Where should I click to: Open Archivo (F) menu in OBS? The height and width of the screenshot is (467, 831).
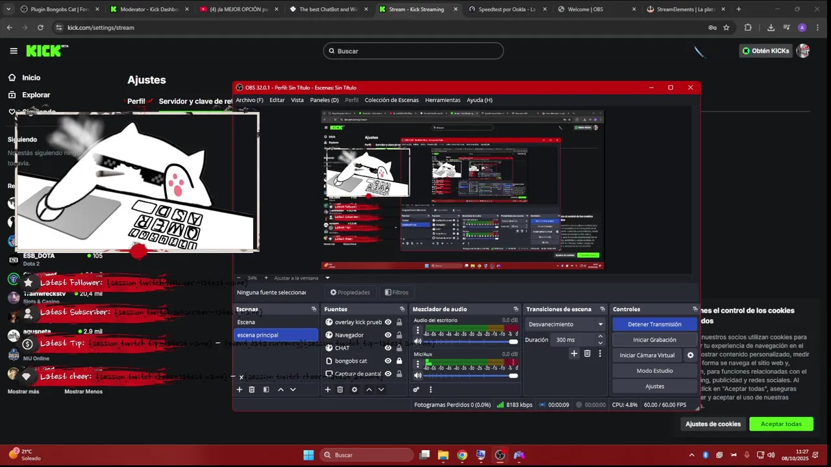[x=249, y=100]
